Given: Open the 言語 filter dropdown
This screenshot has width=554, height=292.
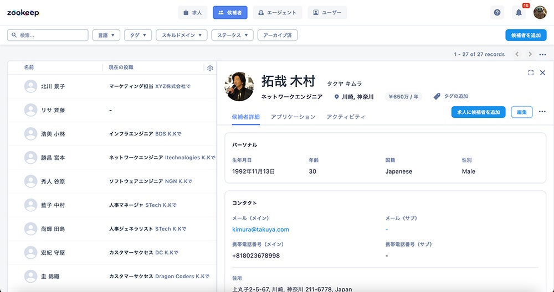Looking at the screenshot, I should (106, 35).
